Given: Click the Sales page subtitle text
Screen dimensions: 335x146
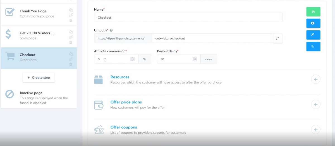Looking at the screenshot, I should [28, 38].
